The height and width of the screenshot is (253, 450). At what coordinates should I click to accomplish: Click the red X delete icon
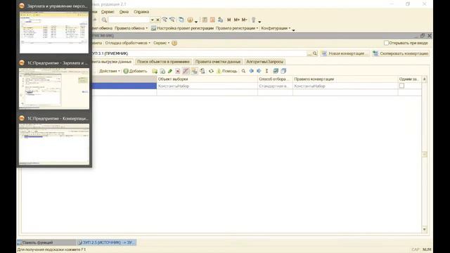coord(178,71)
